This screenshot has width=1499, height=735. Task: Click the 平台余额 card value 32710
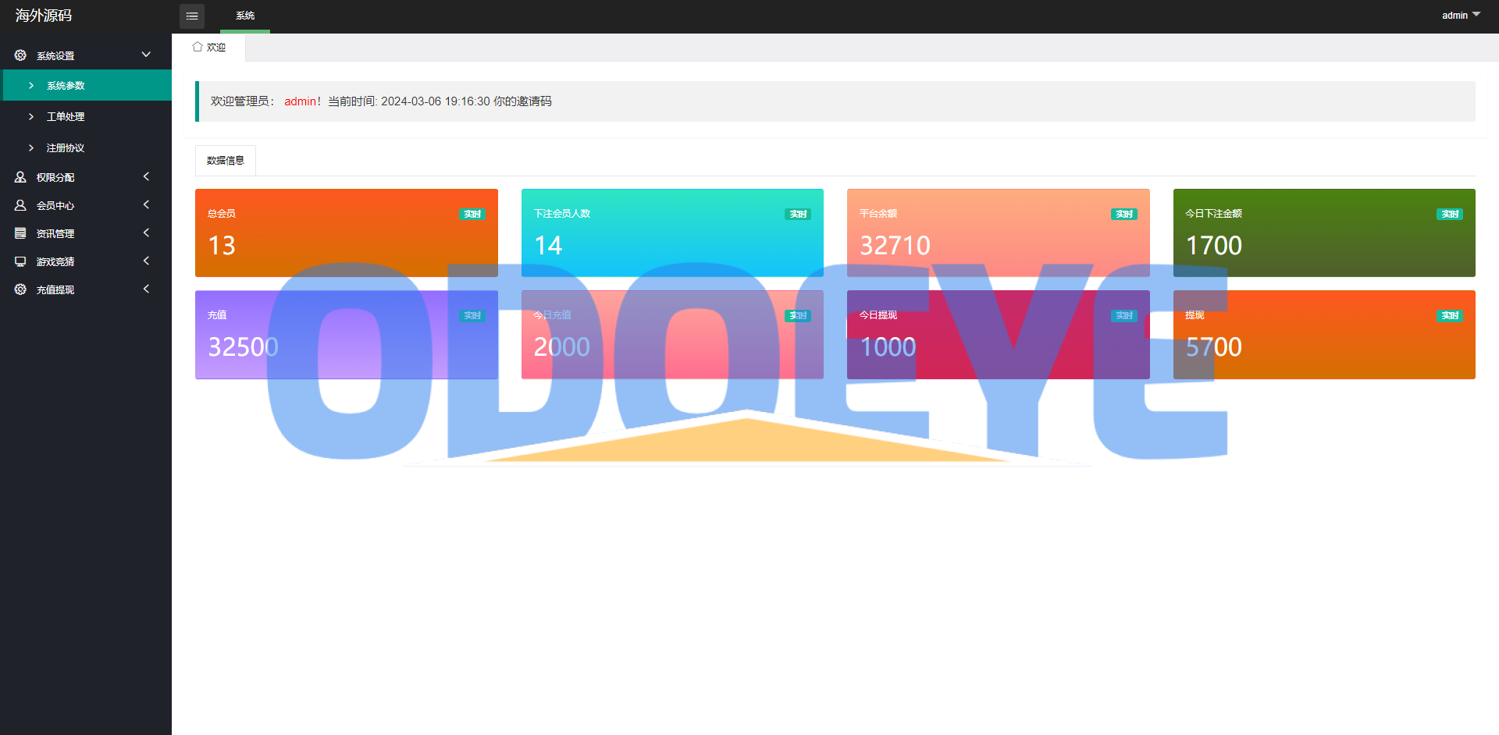[895, 246]
